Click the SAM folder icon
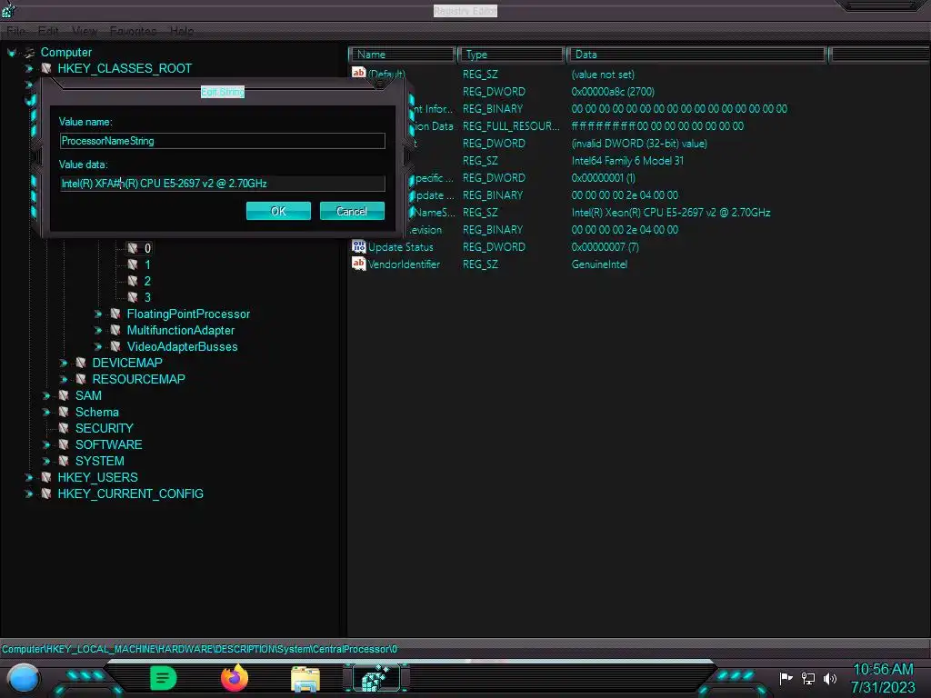931x698 pixels. pyautogui.click(x=64, y=396)
